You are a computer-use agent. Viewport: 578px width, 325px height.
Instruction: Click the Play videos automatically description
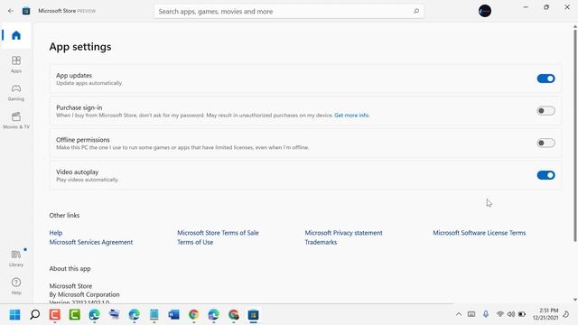point(88,180)
